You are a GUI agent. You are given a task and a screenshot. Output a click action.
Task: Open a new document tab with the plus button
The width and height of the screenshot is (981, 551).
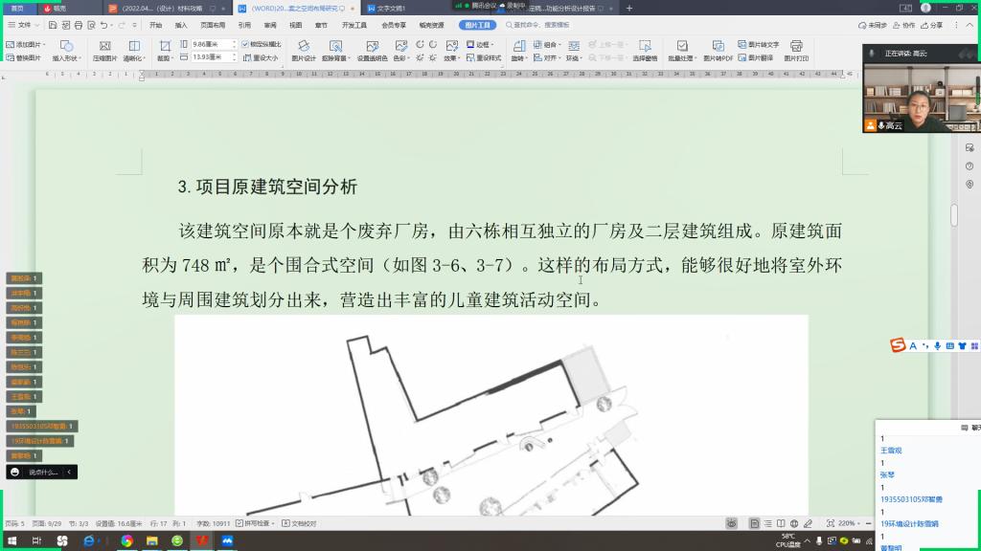pos(629,8)
